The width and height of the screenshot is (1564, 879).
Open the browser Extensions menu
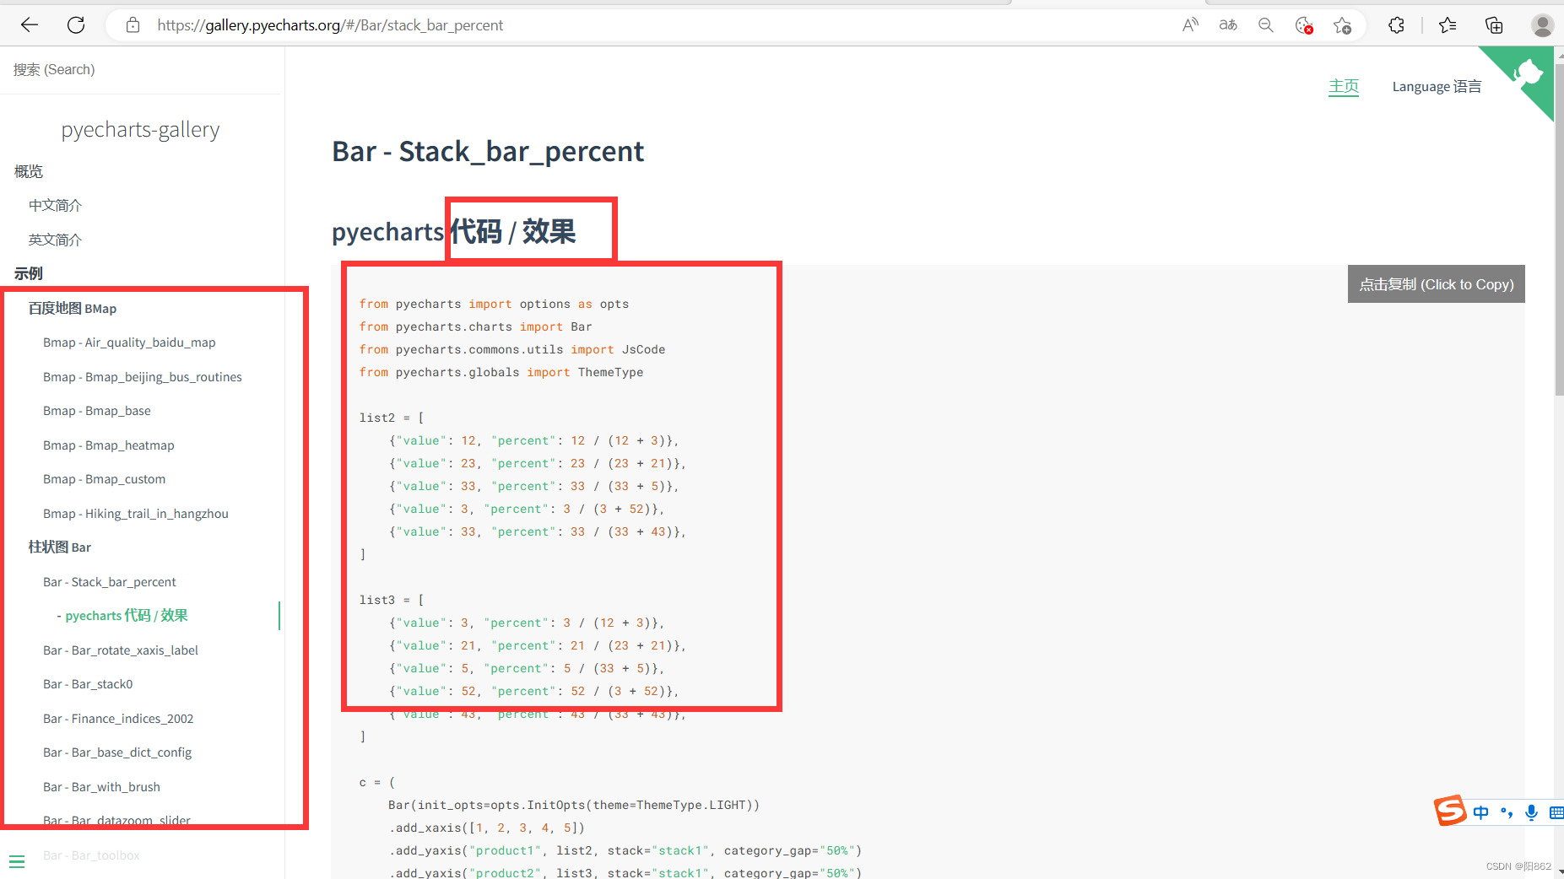pos(1397,25)
